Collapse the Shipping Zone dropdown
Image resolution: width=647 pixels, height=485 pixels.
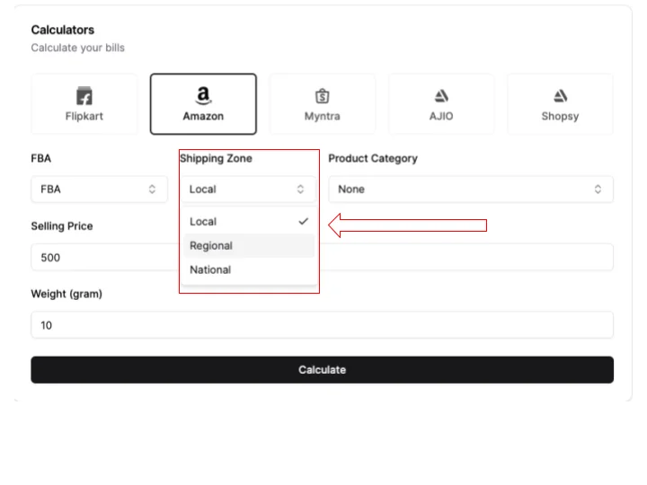(248, 190)
